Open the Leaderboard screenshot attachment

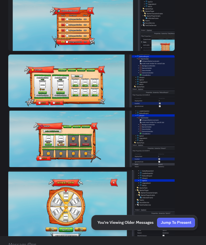(92, 25)
